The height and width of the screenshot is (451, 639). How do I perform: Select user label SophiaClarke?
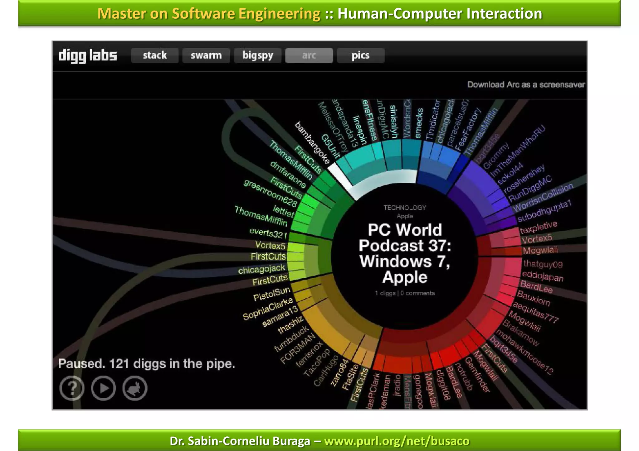268,309
